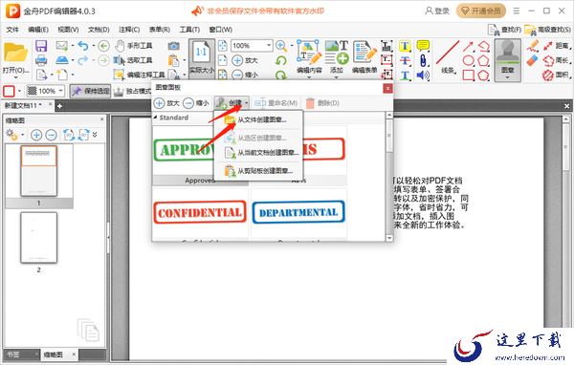Open the 文件 menu
This screenshot has height=365, width=574.
click(12, 30)
